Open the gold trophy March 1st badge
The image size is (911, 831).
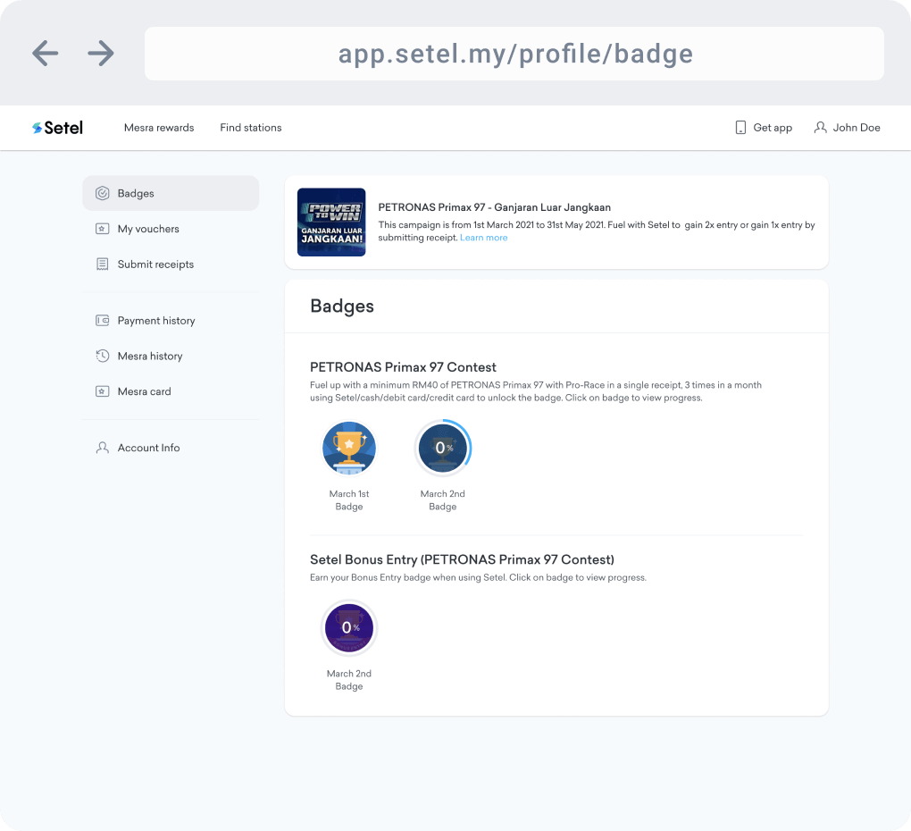point(349,448)
